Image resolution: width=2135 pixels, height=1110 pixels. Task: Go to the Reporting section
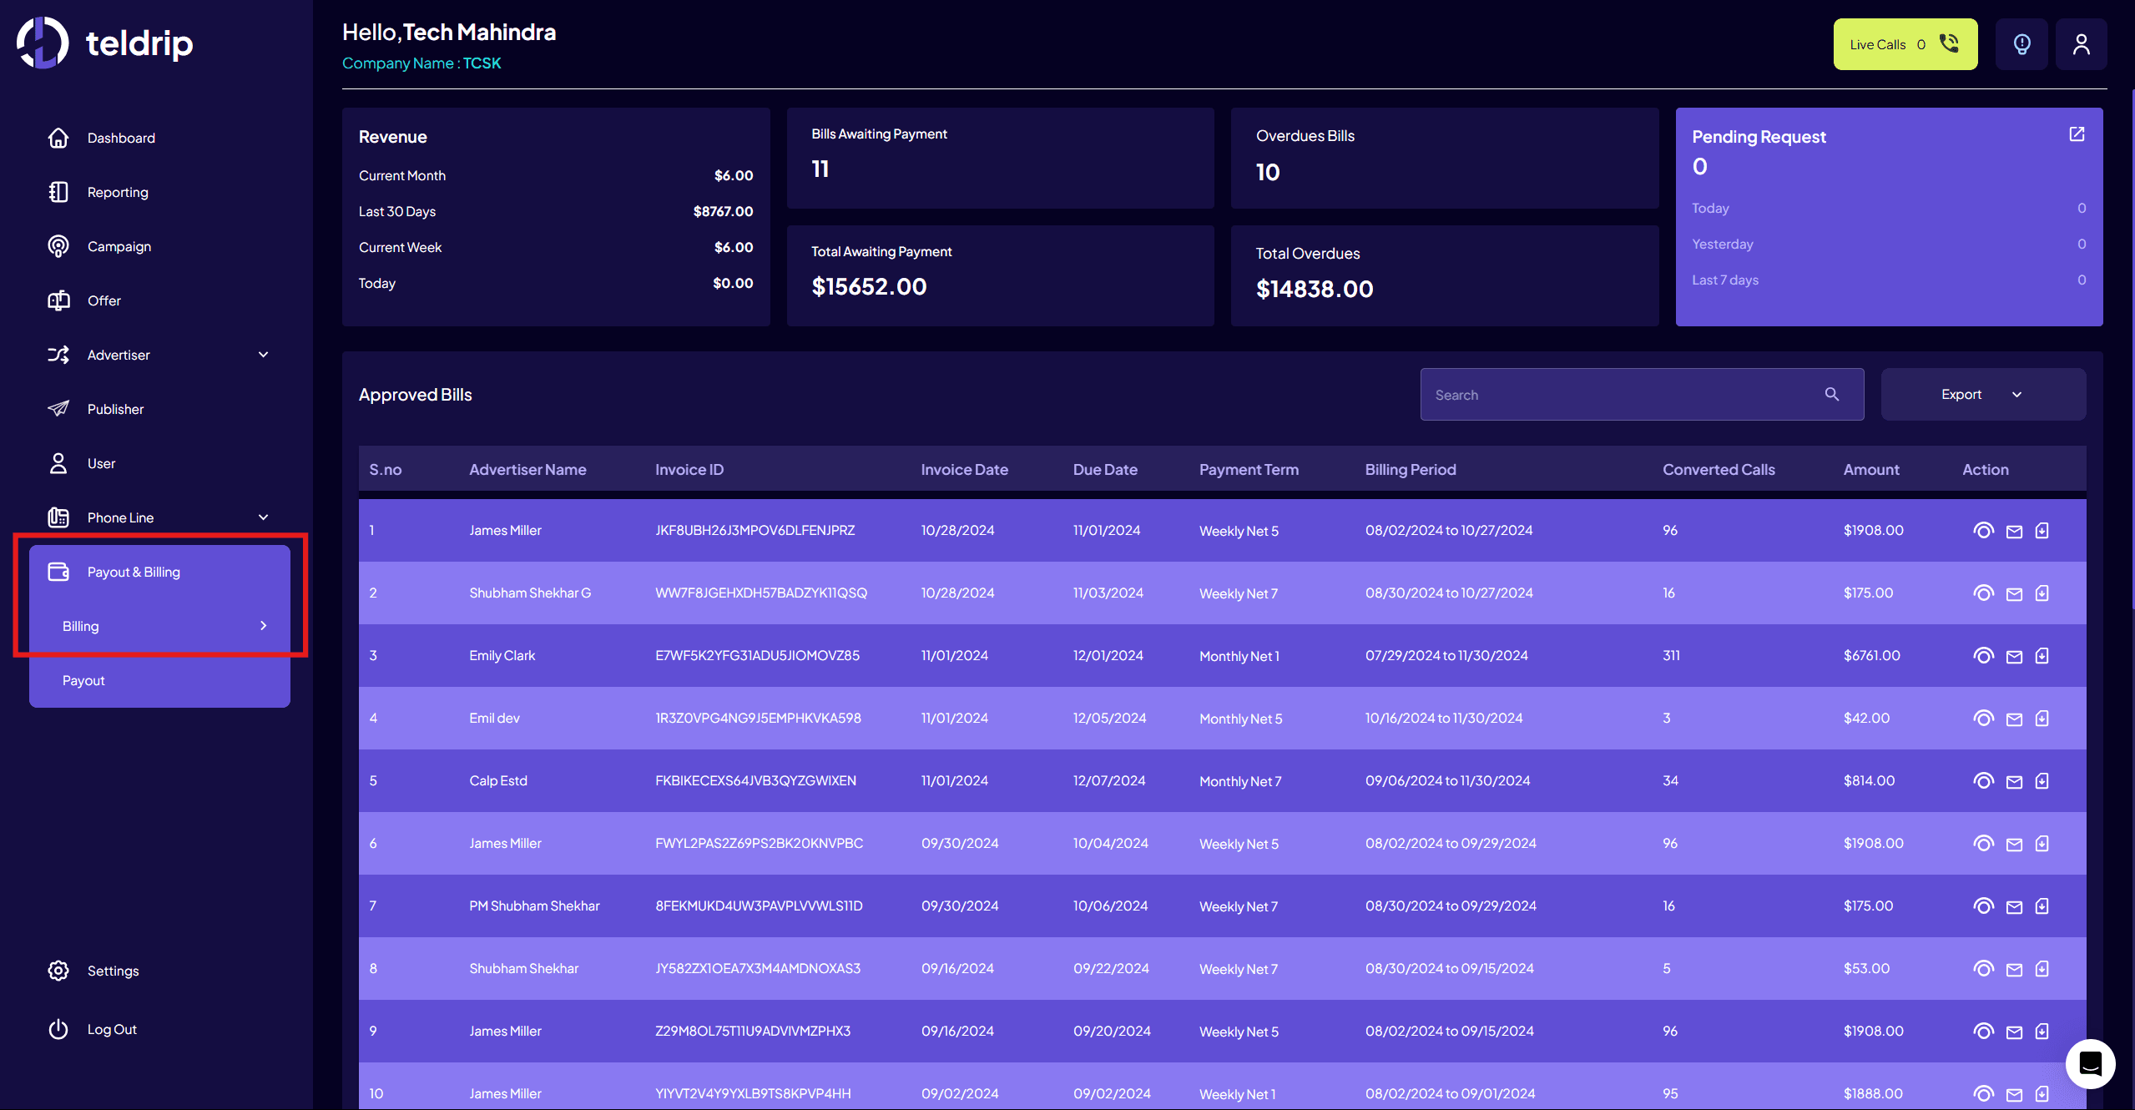[118, 192]
